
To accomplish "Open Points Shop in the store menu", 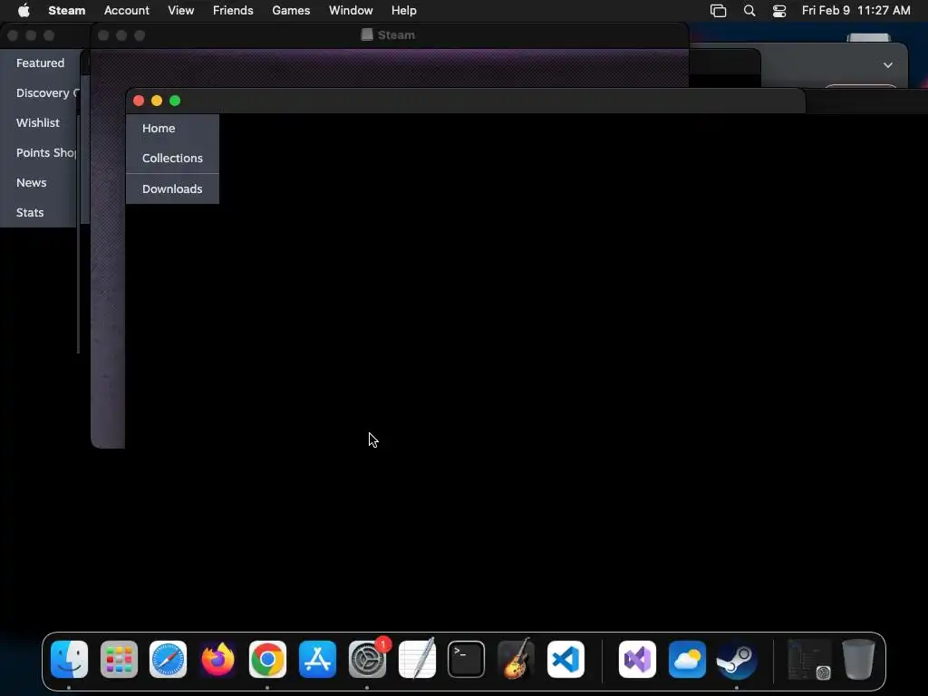I will [x=40, y=152].
